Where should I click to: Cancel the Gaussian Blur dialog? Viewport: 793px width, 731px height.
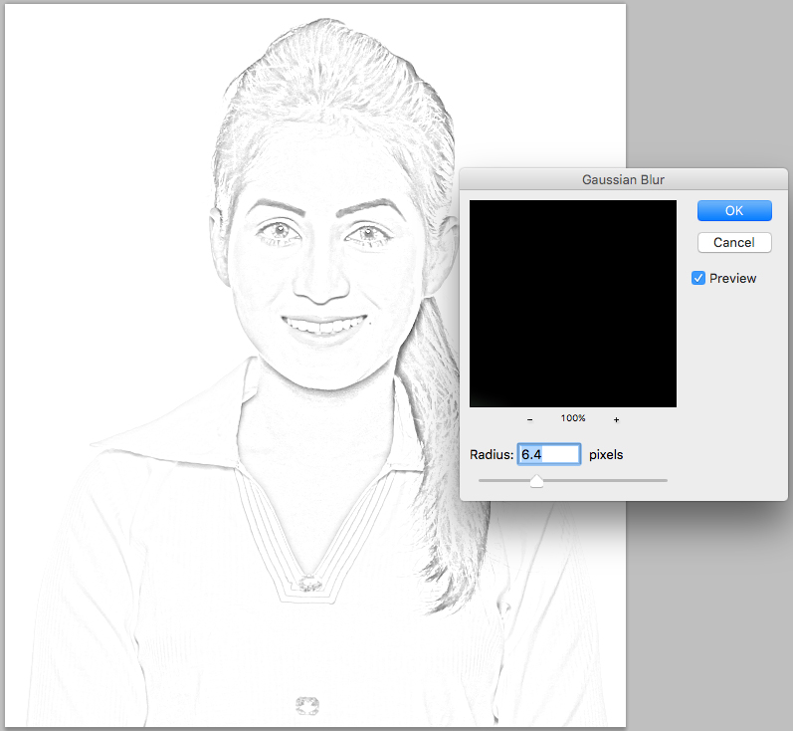(734, 242)
